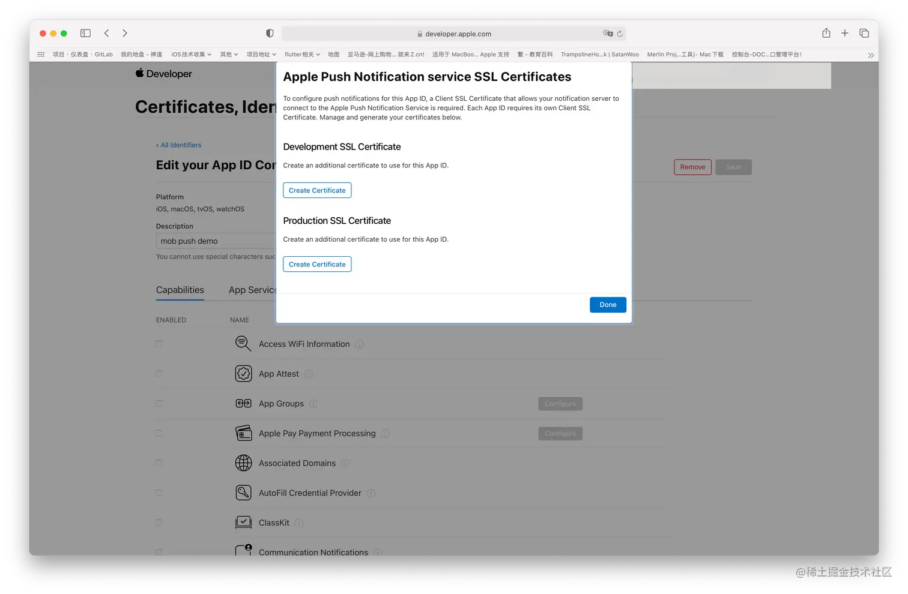The width and height of the screenshot is (908, 594).
Task: Click info icon next to AutoFill Credential Provider
Action: [x=371, y=493]
